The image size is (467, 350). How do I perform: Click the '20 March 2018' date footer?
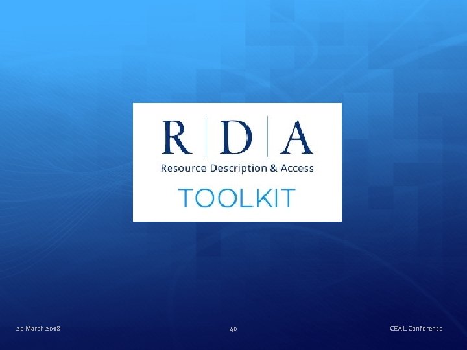coord(38,328)
